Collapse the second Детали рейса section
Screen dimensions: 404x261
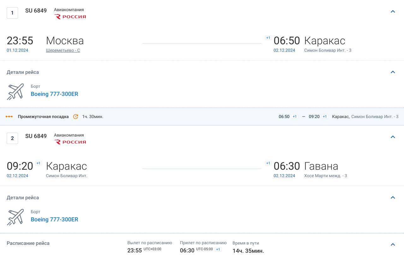(x=393, y=198)
